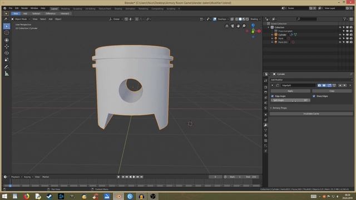This screenshot has height=200, width=356.
Task: Select the Cursor tool in the viewport toolbar
Action: coord(7,33)
